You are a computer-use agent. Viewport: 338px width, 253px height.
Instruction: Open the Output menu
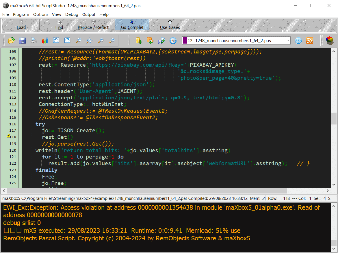89,14
